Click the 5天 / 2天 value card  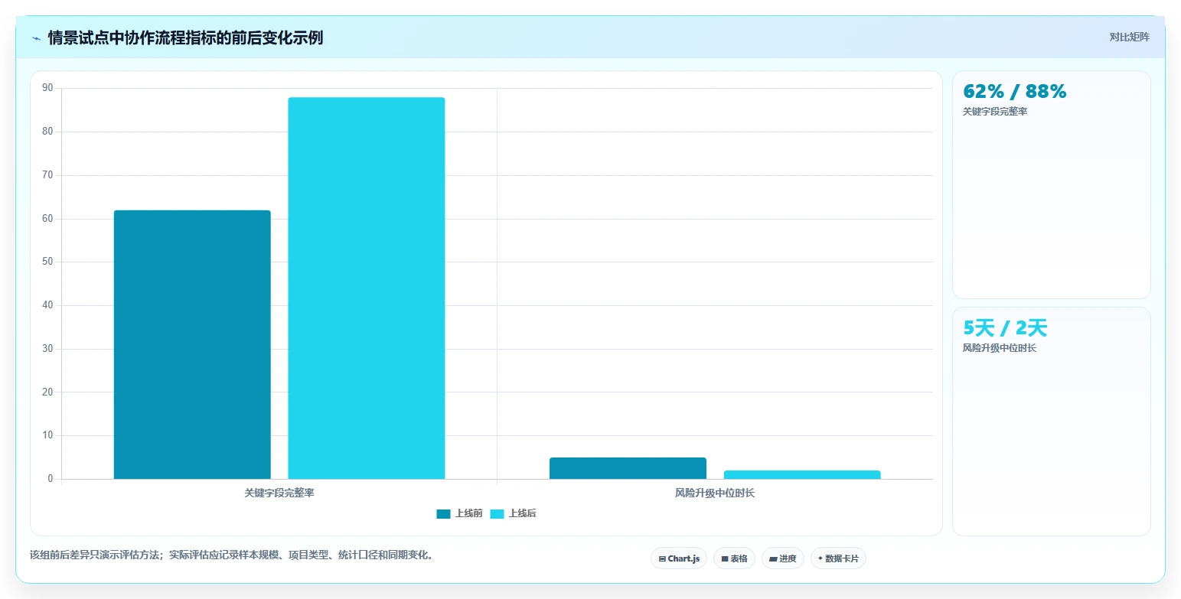(1052, 422)
